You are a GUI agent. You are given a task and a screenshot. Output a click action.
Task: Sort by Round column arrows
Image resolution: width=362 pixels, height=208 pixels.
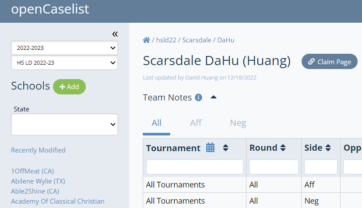[x=283, y=148]
